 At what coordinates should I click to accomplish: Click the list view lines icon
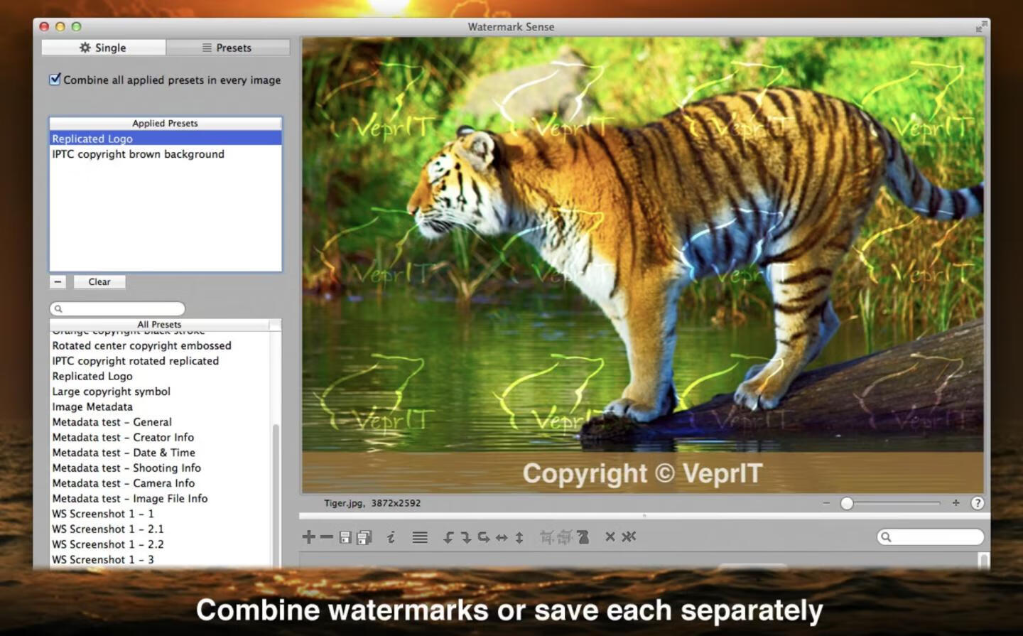[x=420, y=537]
